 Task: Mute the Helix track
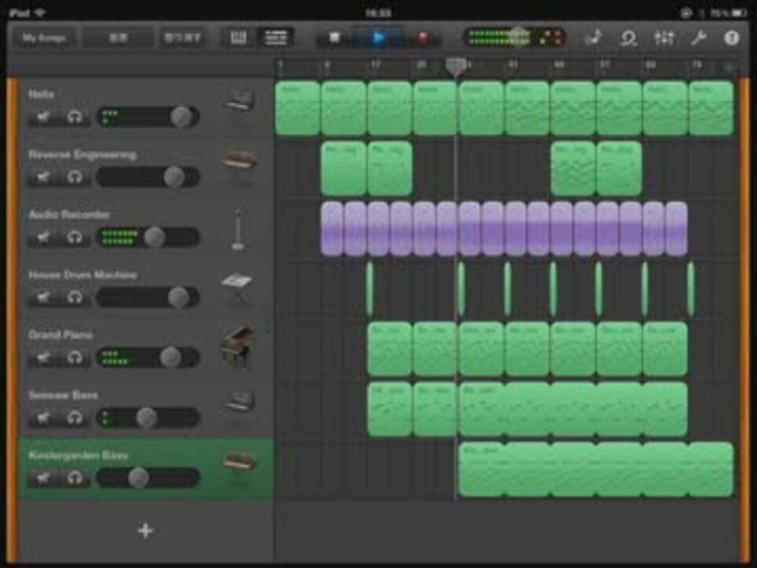coord(44,118)
